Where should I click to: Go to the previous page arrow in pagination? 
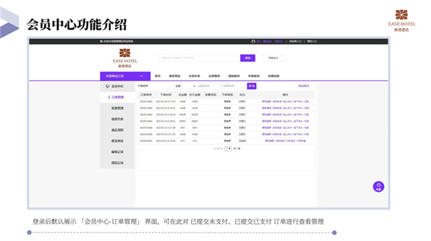215,149
